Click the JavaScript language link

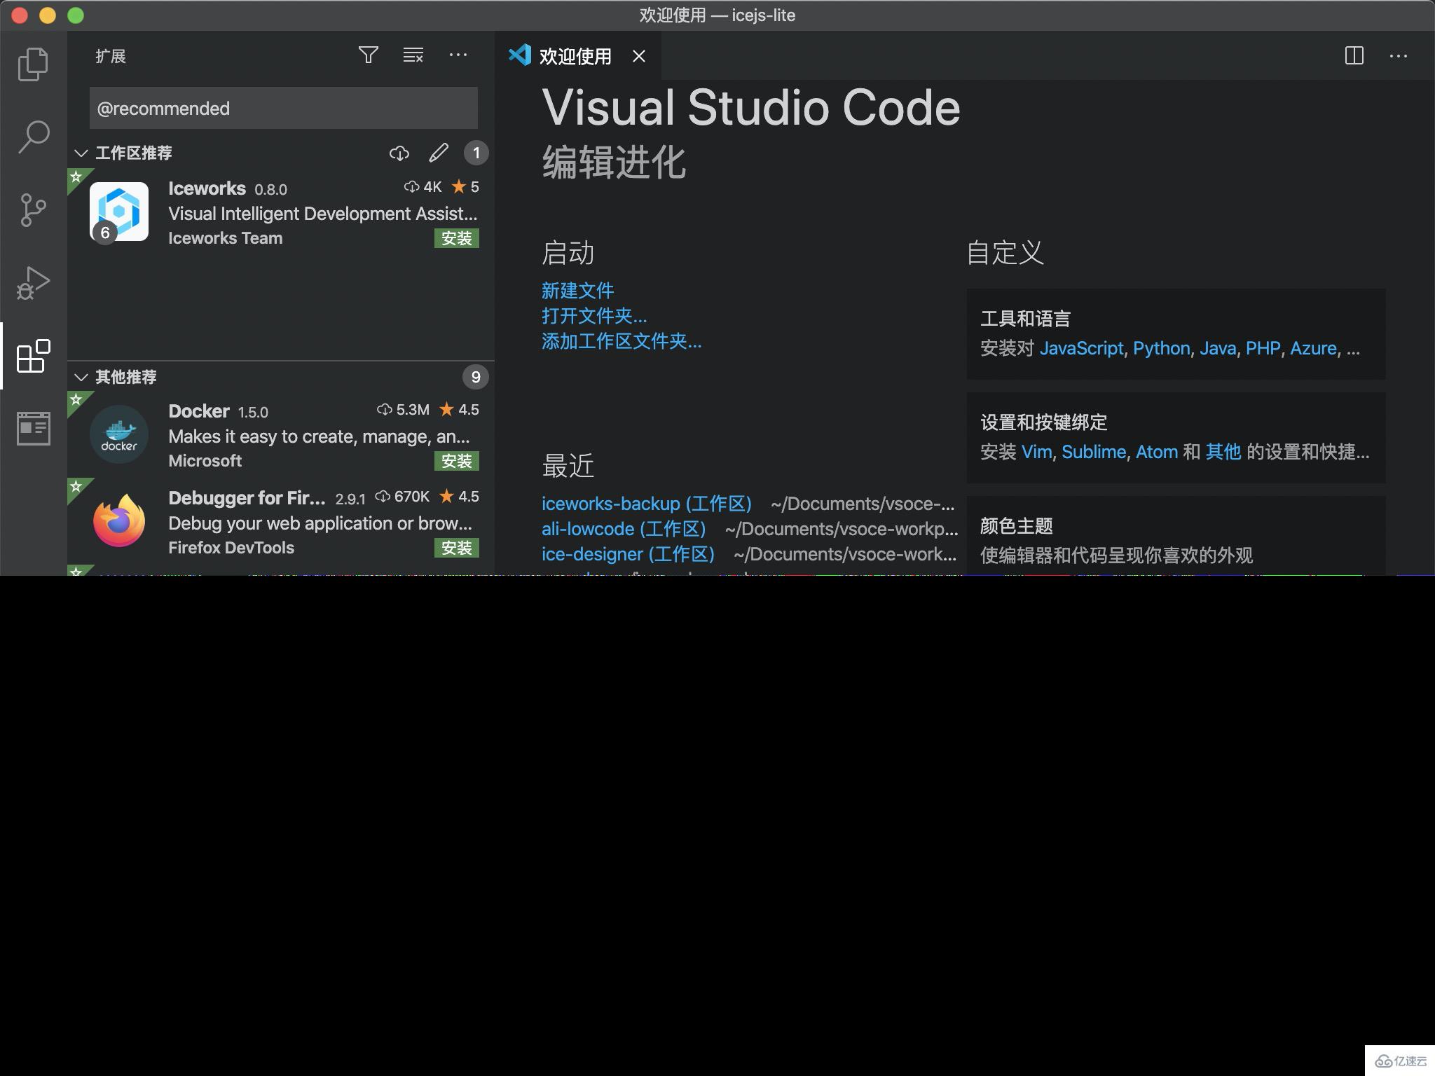coord(1082,348)
